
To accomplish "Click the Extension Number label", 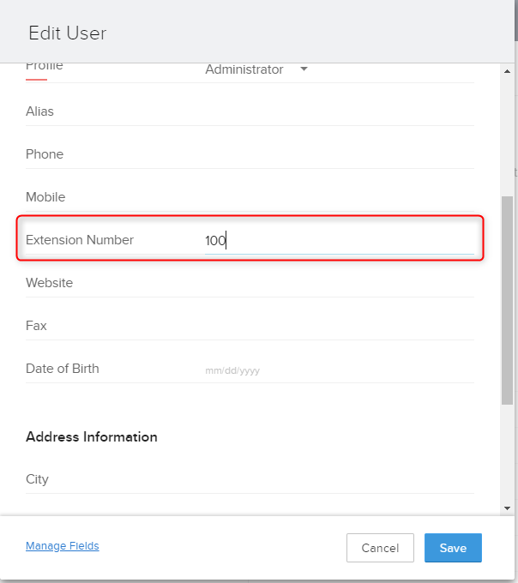I will pyautogui.click(x=80, y=240).
